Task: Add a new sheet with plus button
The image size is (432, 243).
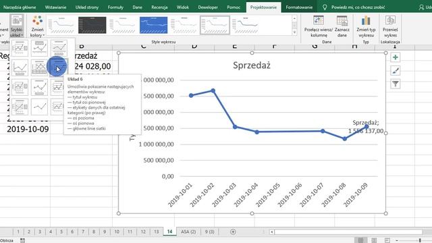Action: pyautogui.click(x=233, y=232)
